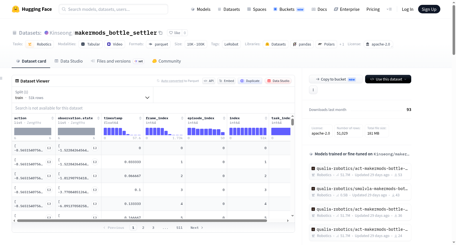456x245 pixels.
Task: Open the Files and versions tab
Action: 117,61
